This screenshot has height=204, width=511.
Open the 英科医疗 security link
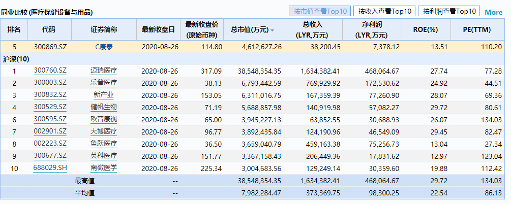(x=104, y=156)
